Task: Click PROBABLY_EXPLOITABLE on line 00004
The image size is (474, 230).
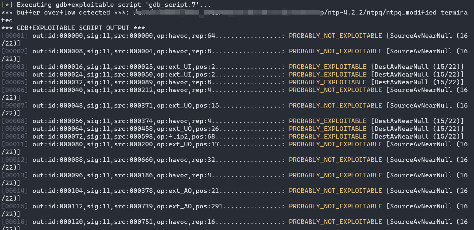Action: pos(328,75)
